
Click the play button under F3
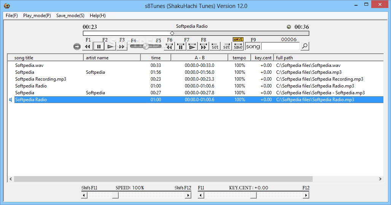(110, 46)
